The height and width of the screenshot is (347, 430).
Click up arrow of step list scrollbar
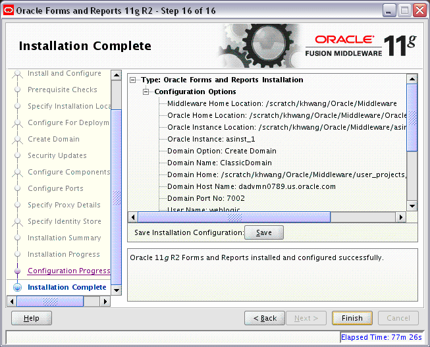coord(117,75)
